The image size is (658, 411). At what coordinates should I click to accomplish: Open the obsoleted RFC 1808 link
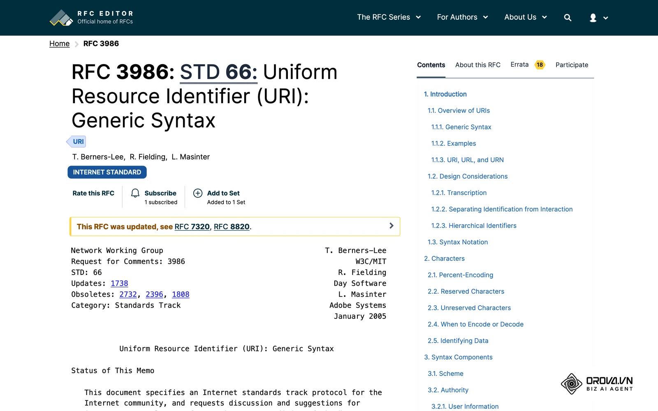coord(181,294)
